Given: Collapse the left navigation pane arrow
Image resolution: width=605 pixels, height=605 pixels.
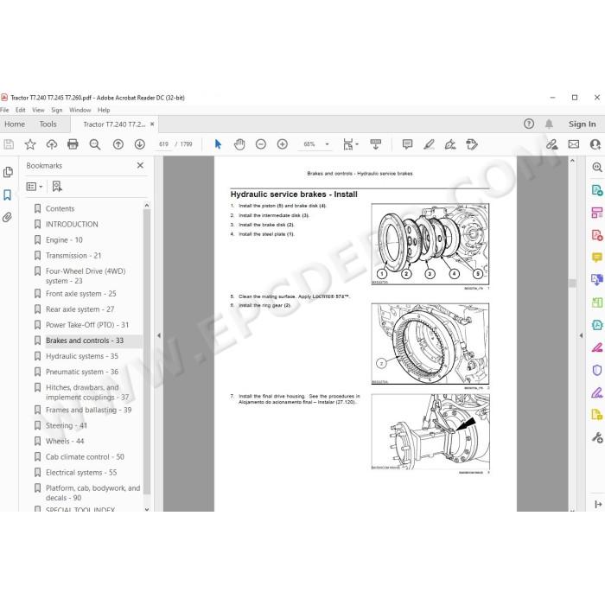Looking at the screenshot, I should [x=158, y=335].
